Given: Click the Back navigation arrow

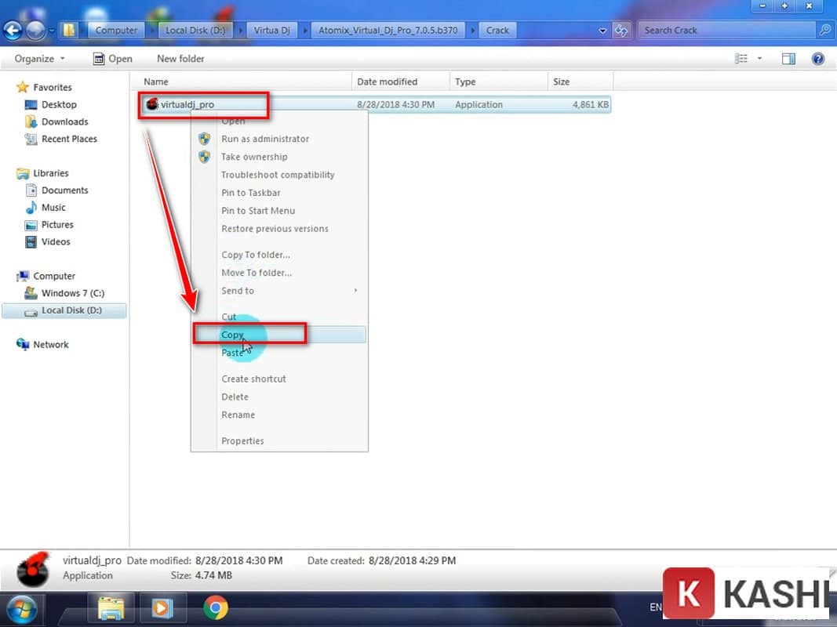Looking at the screenshot, I should click(13, 31).
